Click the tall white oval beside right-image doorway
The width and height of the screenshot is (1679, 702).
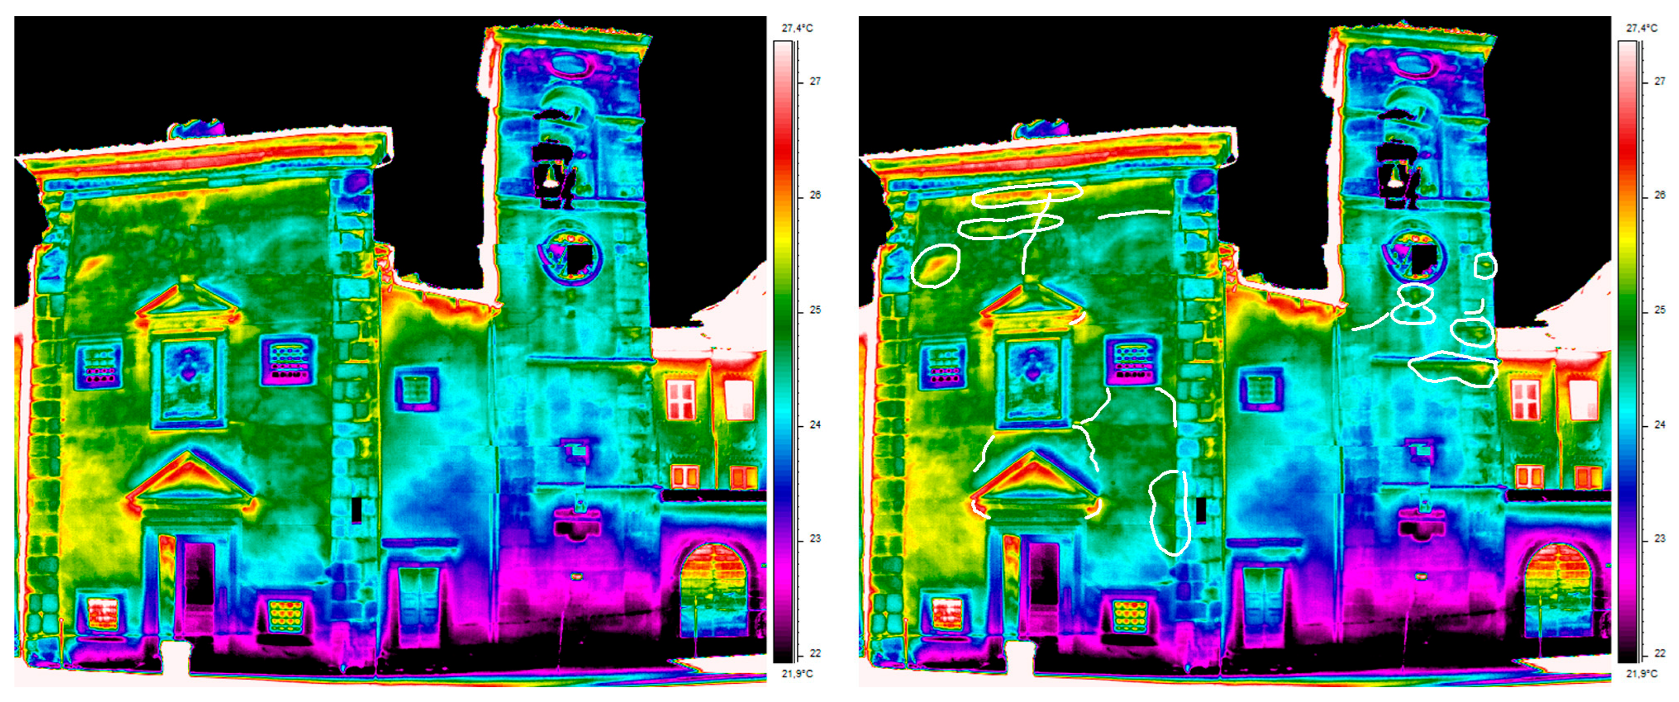[x=1169, y=513]
